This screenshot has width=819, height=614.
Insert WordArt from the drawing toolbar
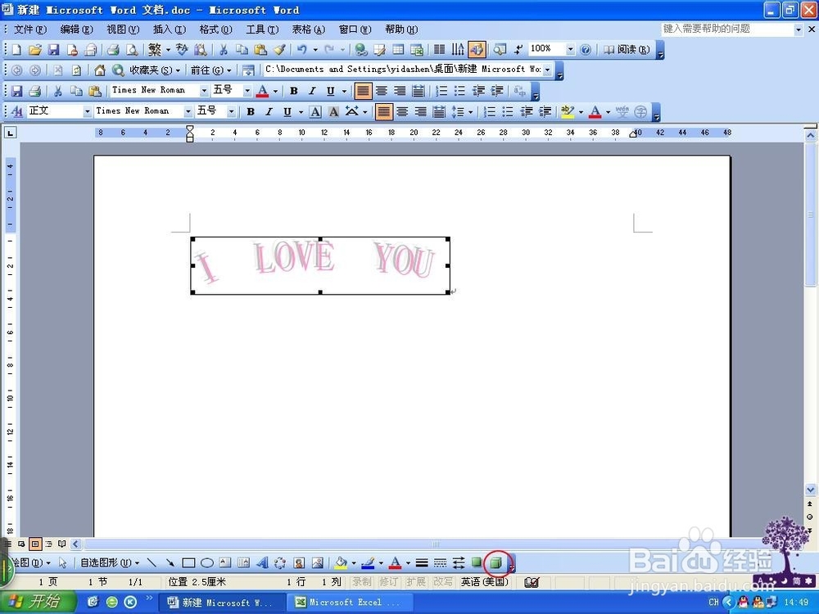[x=262, y=563]
